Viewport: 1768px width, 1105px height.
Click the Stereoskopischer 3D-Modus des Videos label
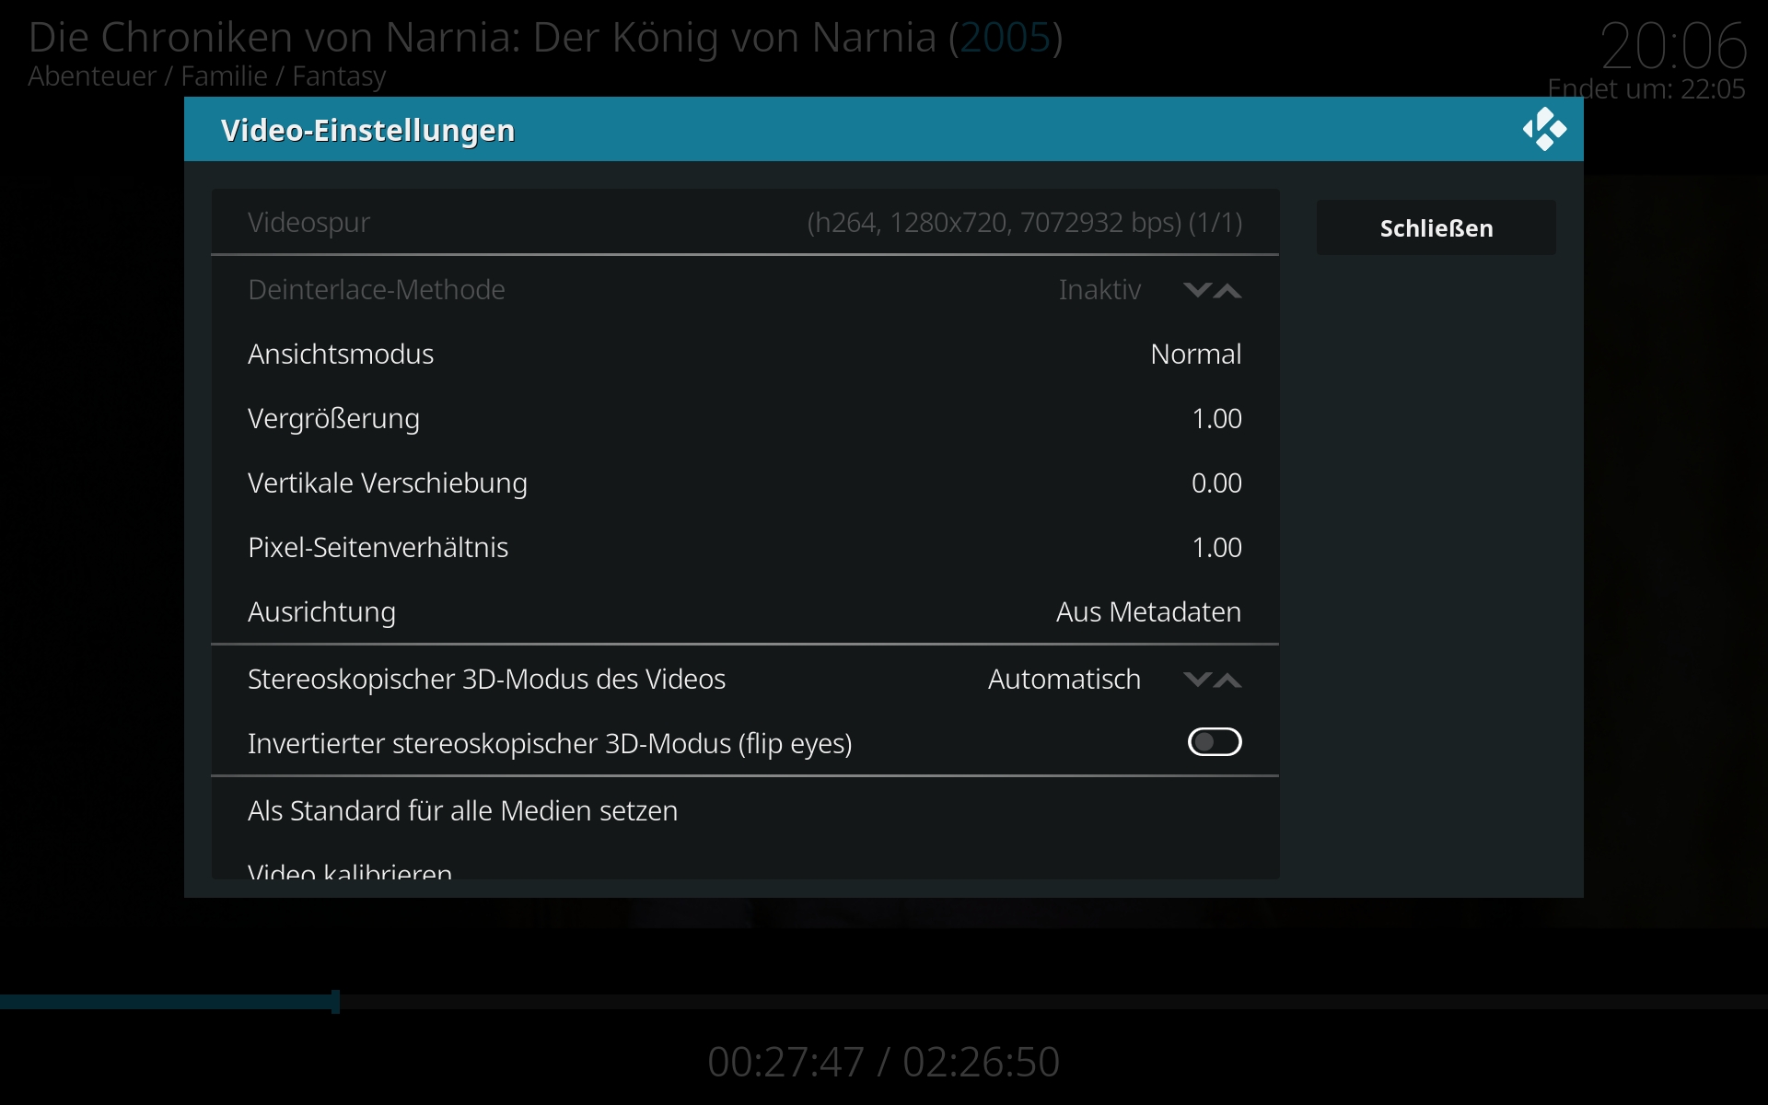point(486,679)
